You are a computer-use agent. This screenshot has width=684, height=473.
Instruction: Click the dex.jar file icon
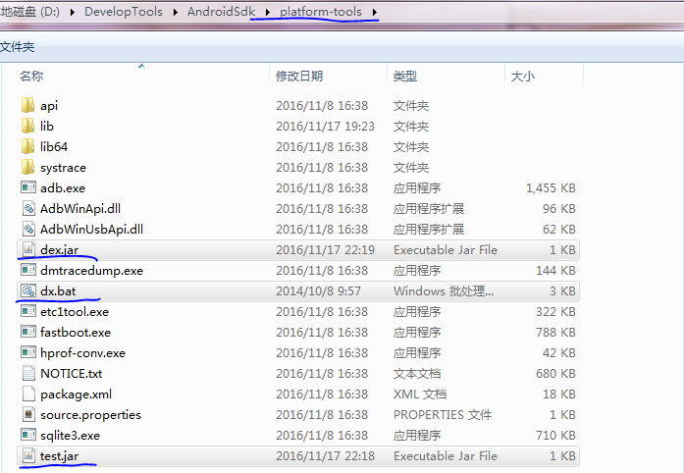[x=28, y=249]
